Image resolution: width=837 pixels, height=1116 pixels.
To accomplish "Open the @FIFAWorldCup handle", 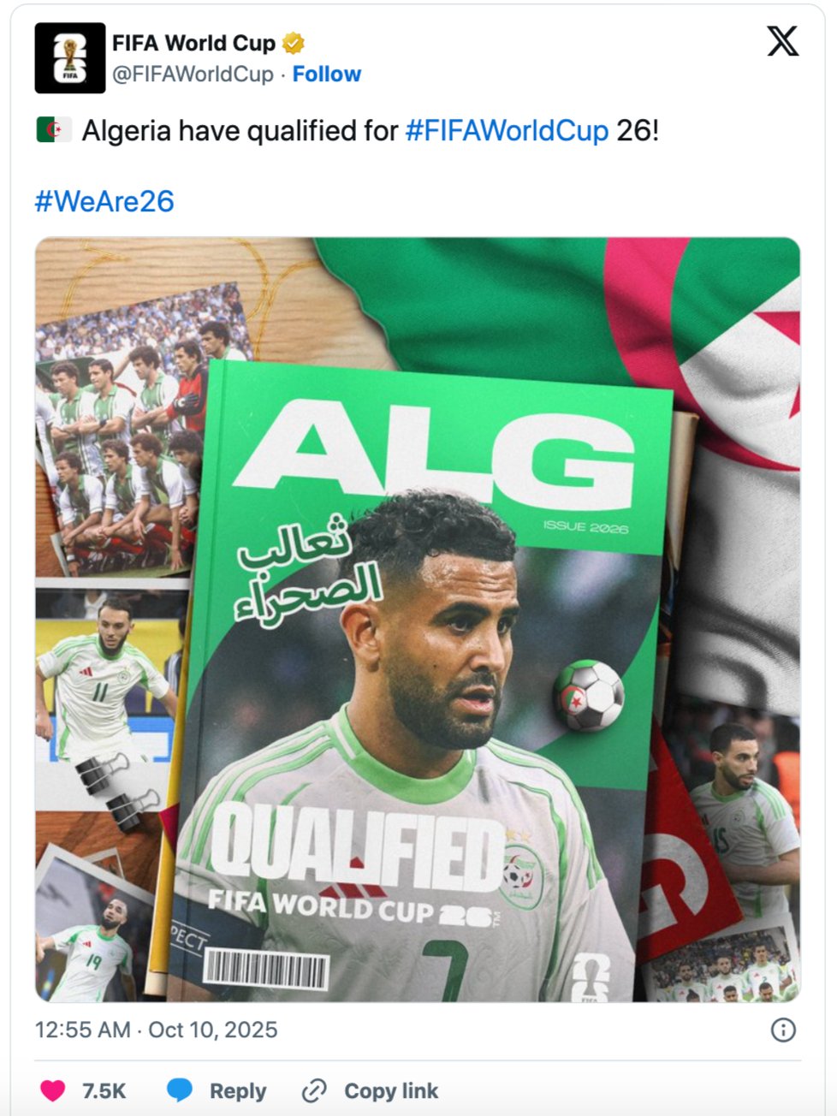I will 193,74.
